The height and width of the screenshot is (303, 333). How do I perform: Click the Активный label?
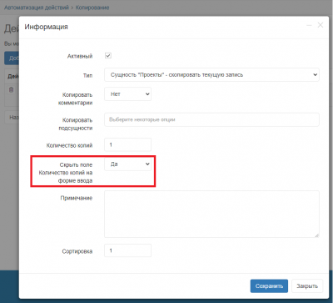click(80, 56)
